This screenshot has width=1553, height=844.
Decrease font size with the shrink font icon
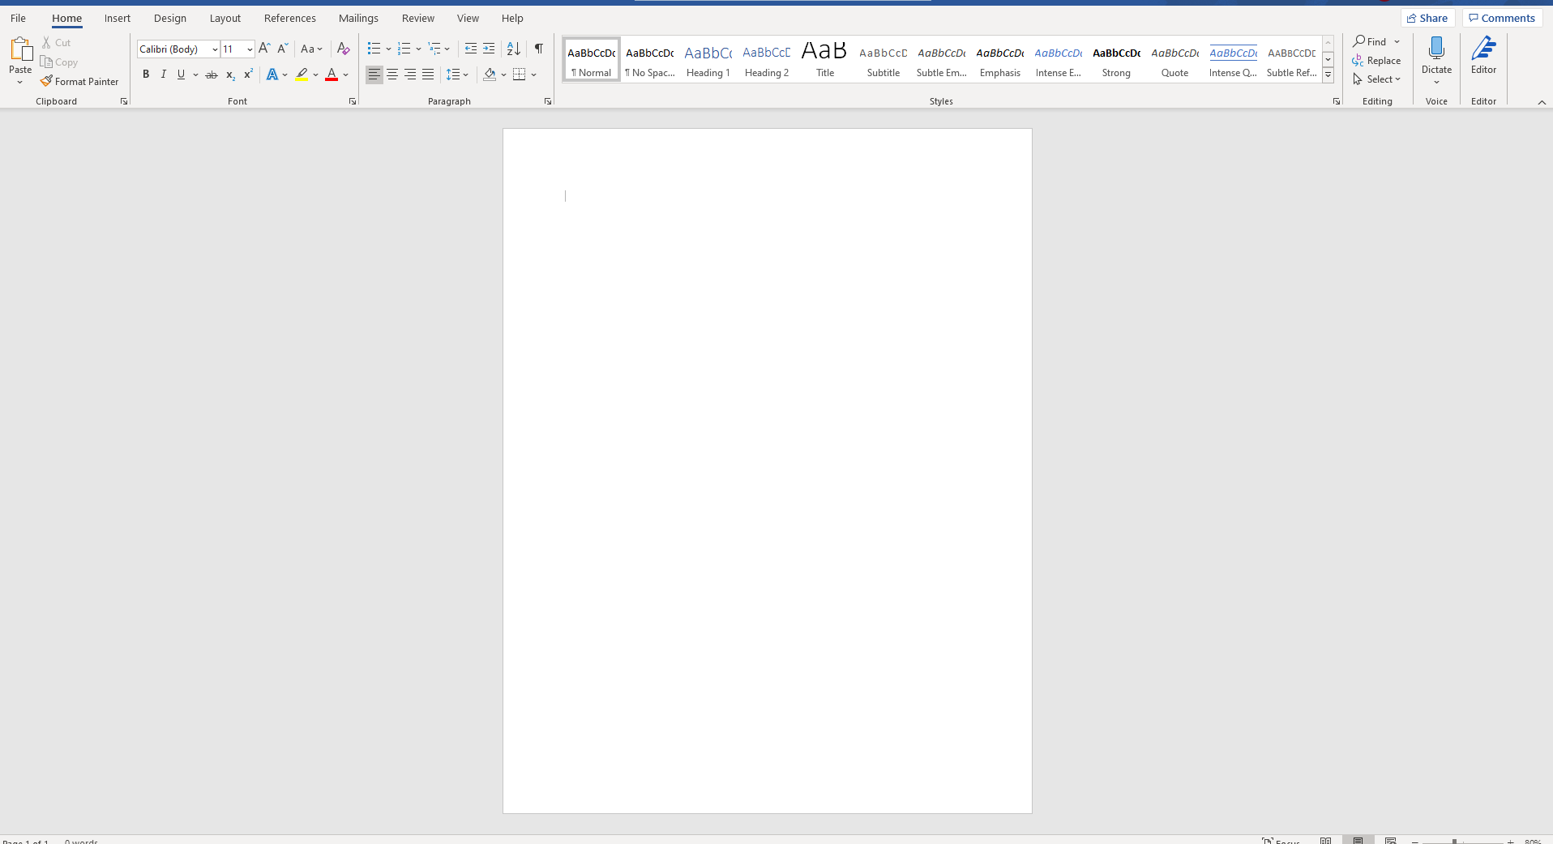coord(282,49)
